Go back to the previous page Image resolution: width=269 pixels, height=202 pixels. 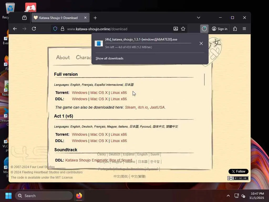pos(15,29)
